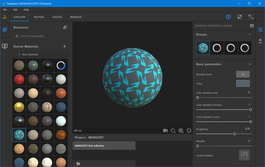Add new starter material with plus icon
Viewport: 265px width, 167px height.
[64, 46]
